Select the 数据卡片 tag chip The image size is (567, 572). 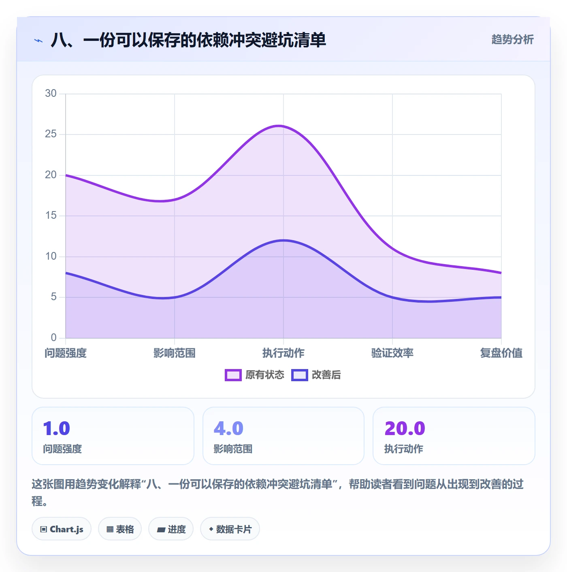click(x=230, y=529)
